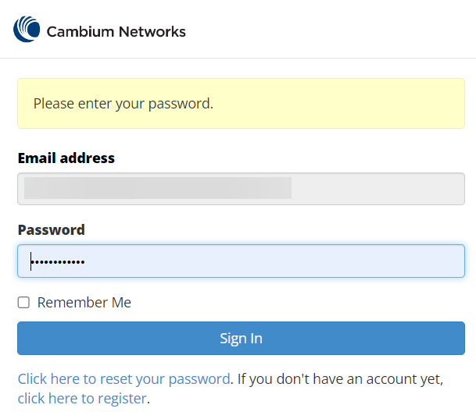476x419 pixels.
Task: Click the Password field label
Action: [x=51, y=230]
